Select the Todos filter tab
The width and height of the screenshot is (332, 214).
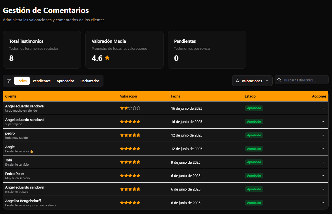coord(22,81)
